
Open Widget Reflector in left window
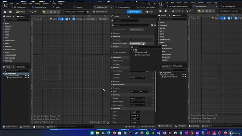pyautogui.click(x=100, y=12)
